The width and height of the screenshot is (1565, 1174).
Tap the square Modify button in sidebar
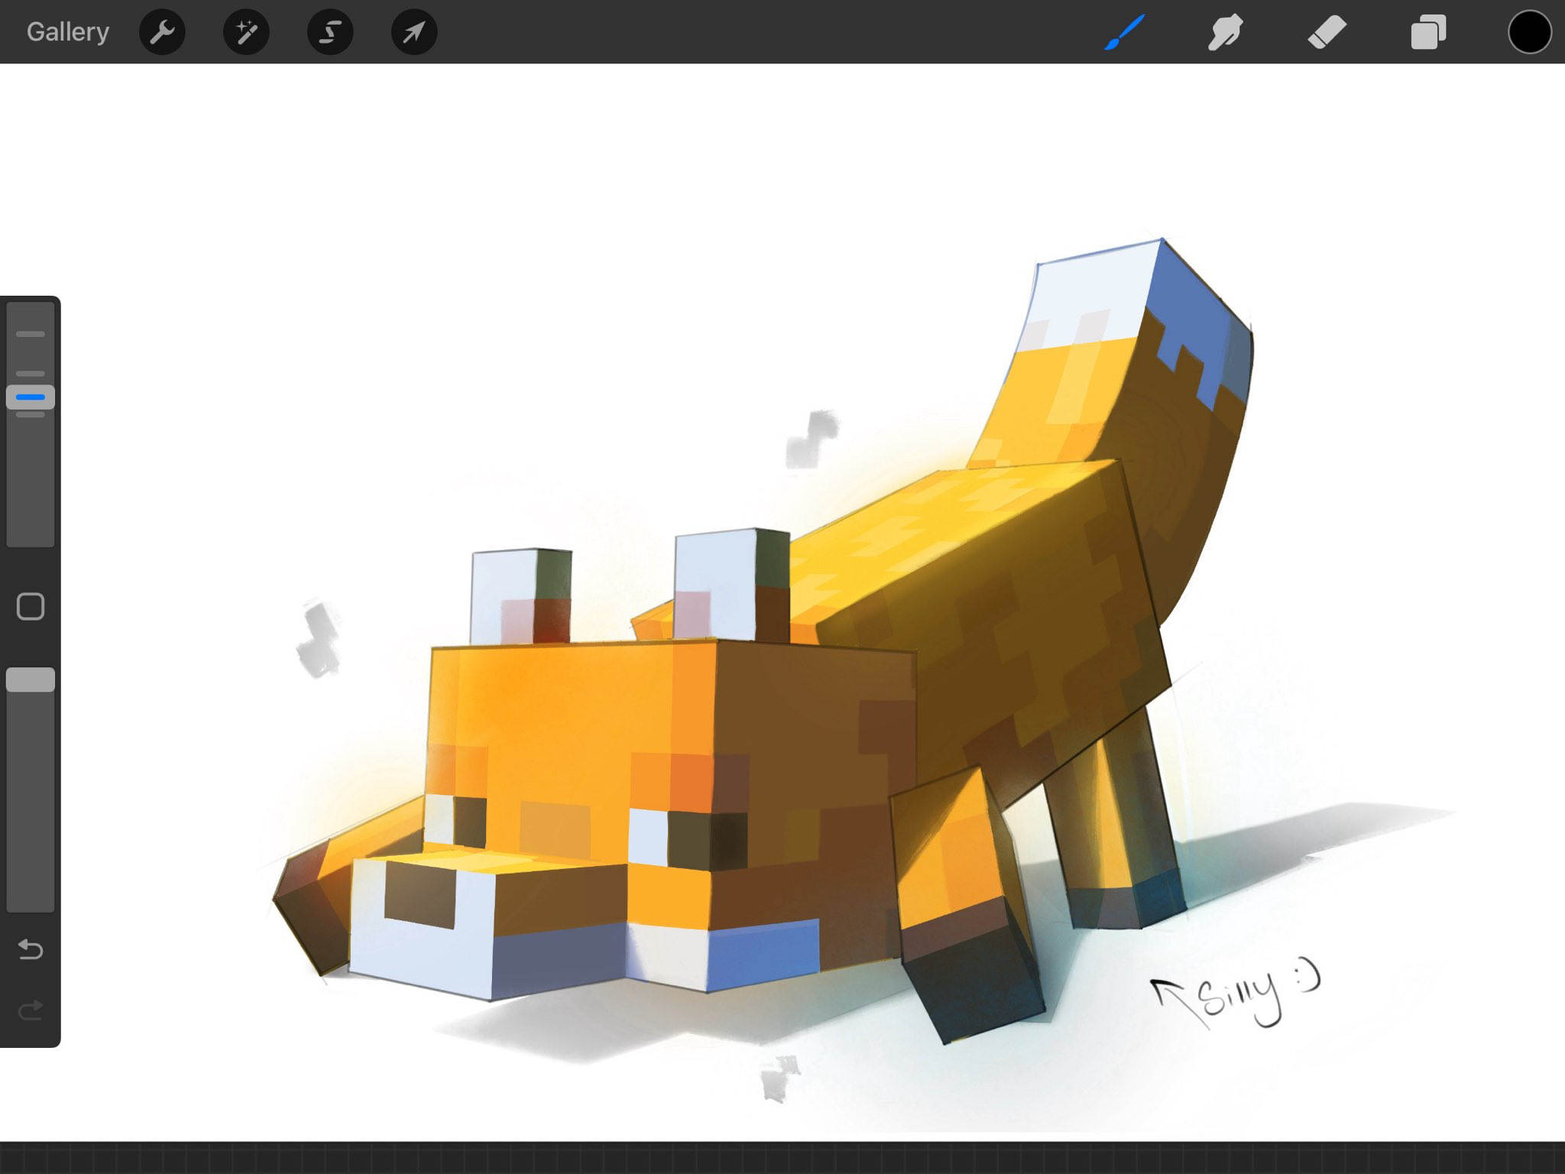[x=31, y=606]
